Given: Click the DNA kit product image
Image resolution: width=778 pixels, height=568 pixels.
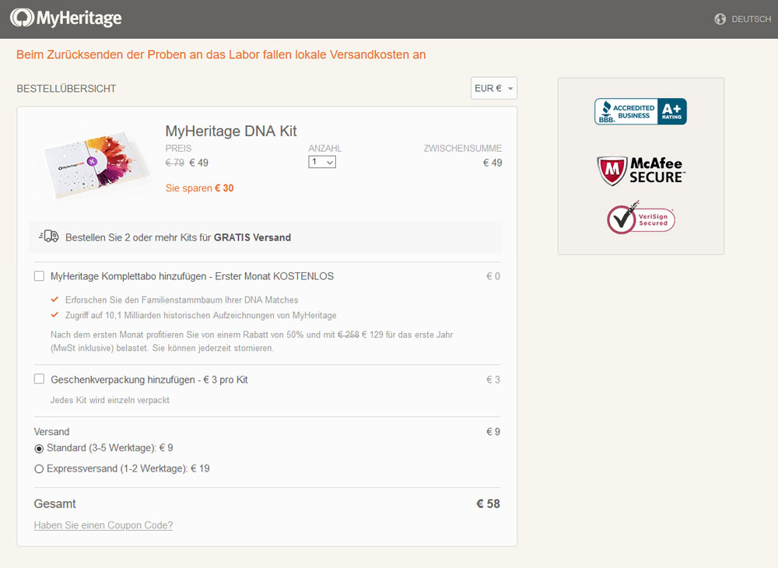Looking at the screenshot, I should click(95, 165).
